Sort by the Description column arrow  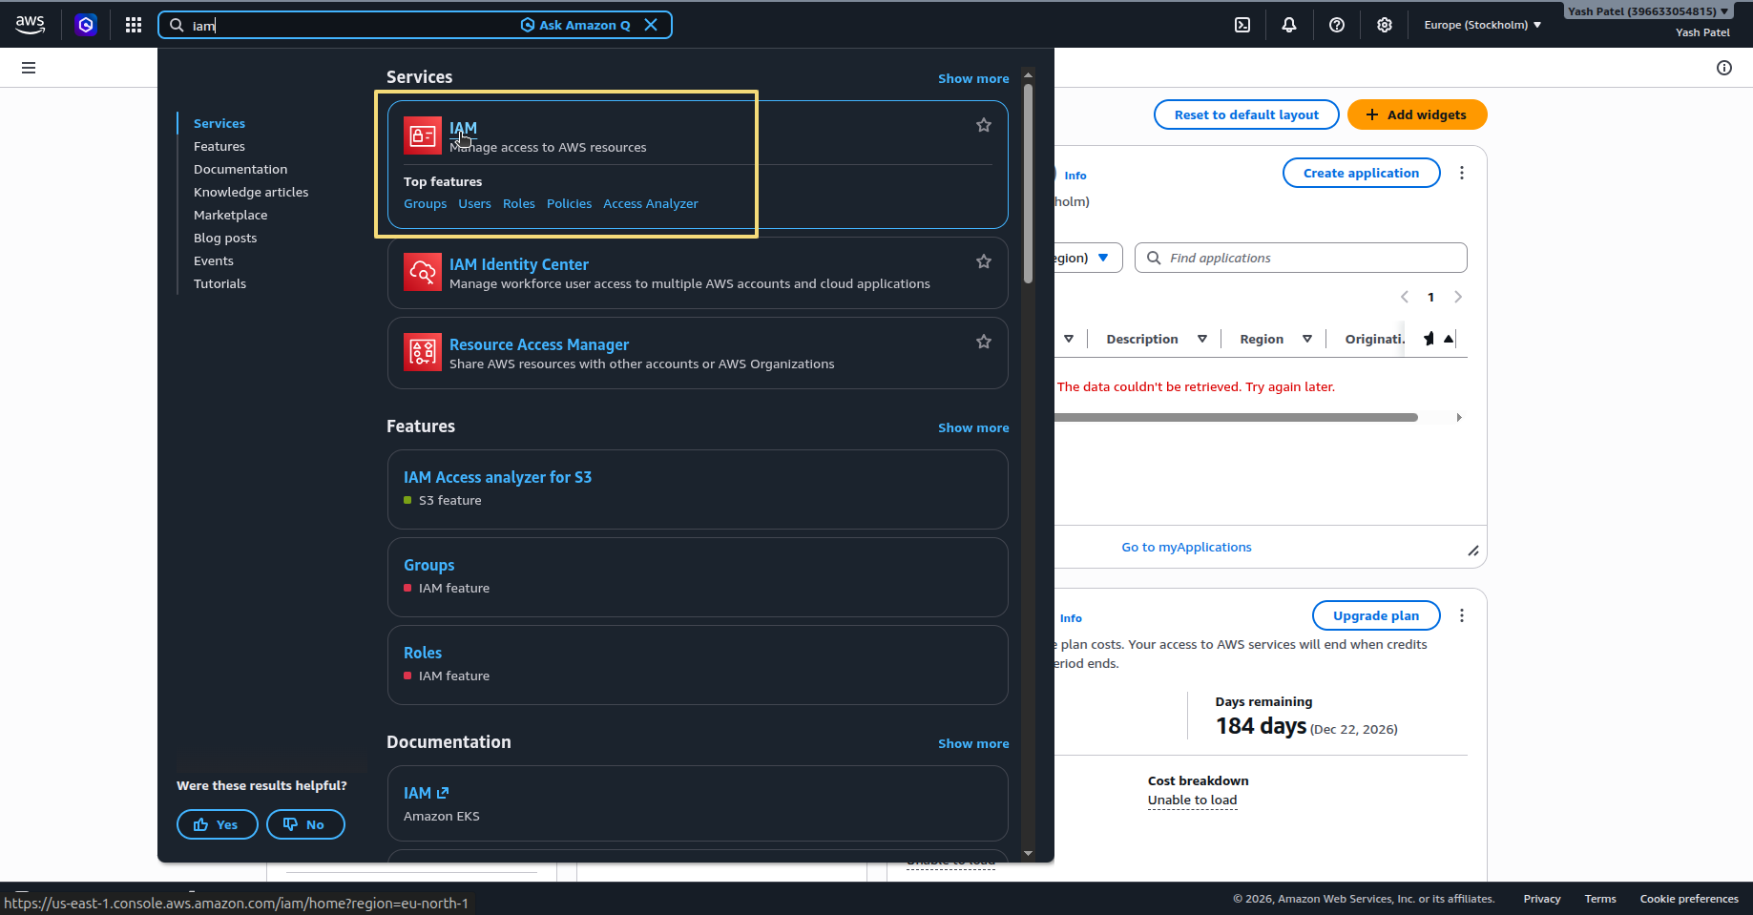click(x=1202, y=339)
